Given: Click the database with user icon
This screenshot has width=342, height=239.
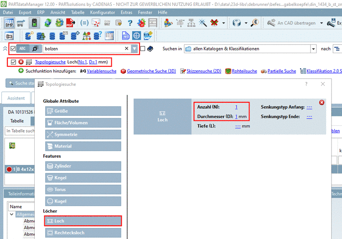Looking at the screenshot, I should (x=41, y=35).
